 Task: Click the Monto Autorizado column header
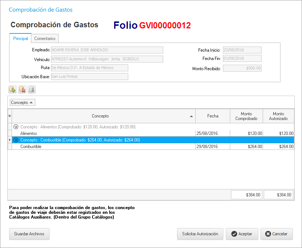278,116
